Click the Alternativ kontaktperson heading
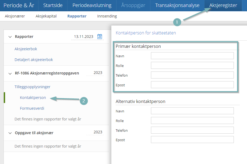This screenshot has width=247, height=164. (140, 101)
